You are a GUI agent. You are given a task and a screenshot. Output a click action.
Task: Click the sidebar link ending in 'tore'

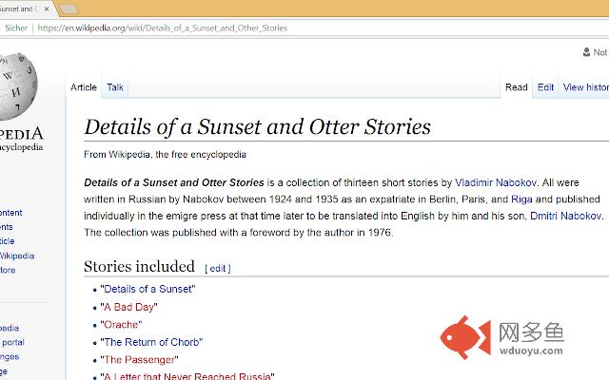tap(8, 270)
